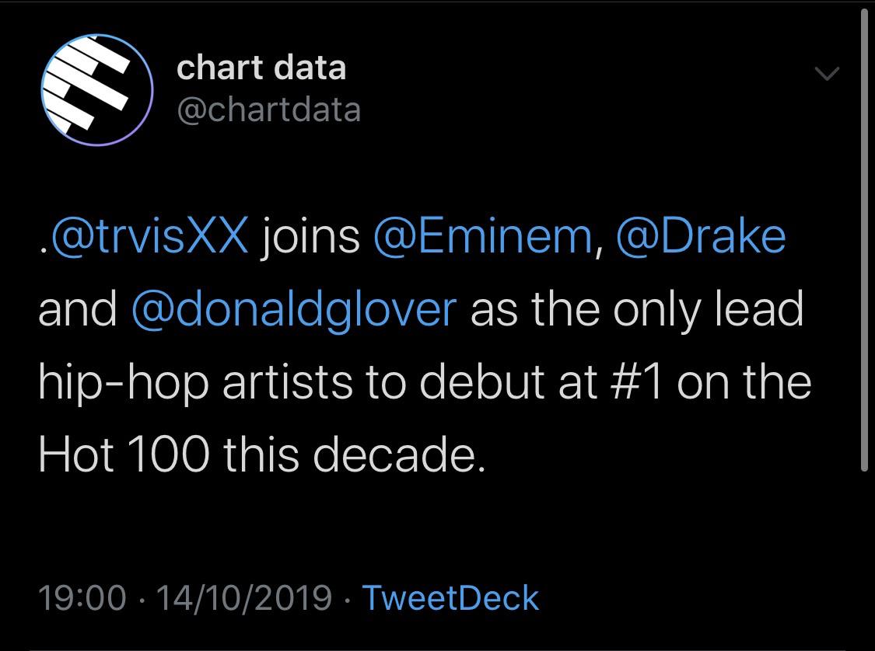
Task: Click the 19:00 timestamp
Action: tap(82, 598)
